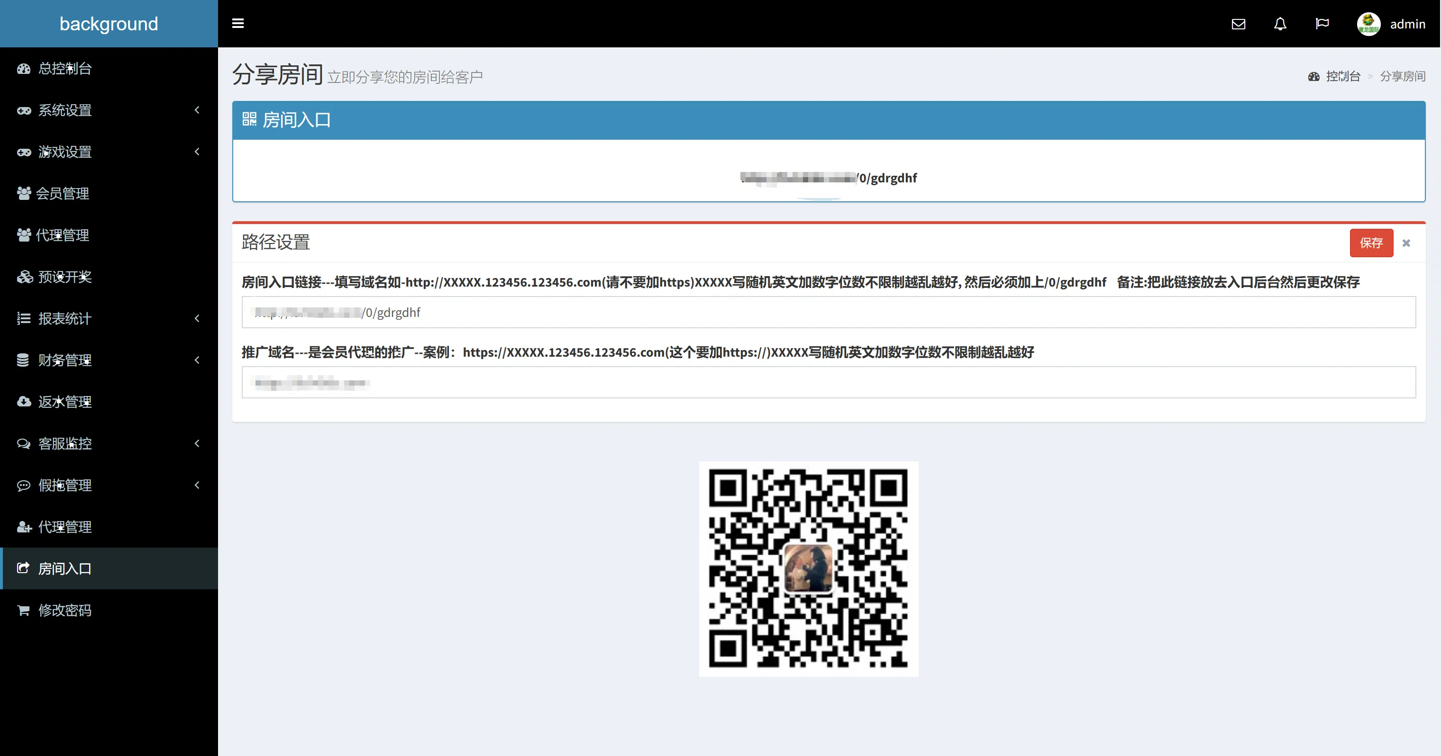Viewport: 1441px width, 756px height.
Task: Click the 系统设置 gamepad icon
Action: click(24, 110)
